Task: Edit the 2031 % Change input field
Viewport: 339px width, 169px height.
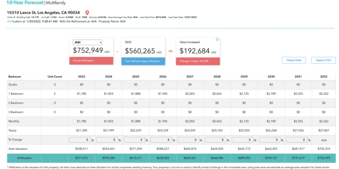Action: click(297, 140)
